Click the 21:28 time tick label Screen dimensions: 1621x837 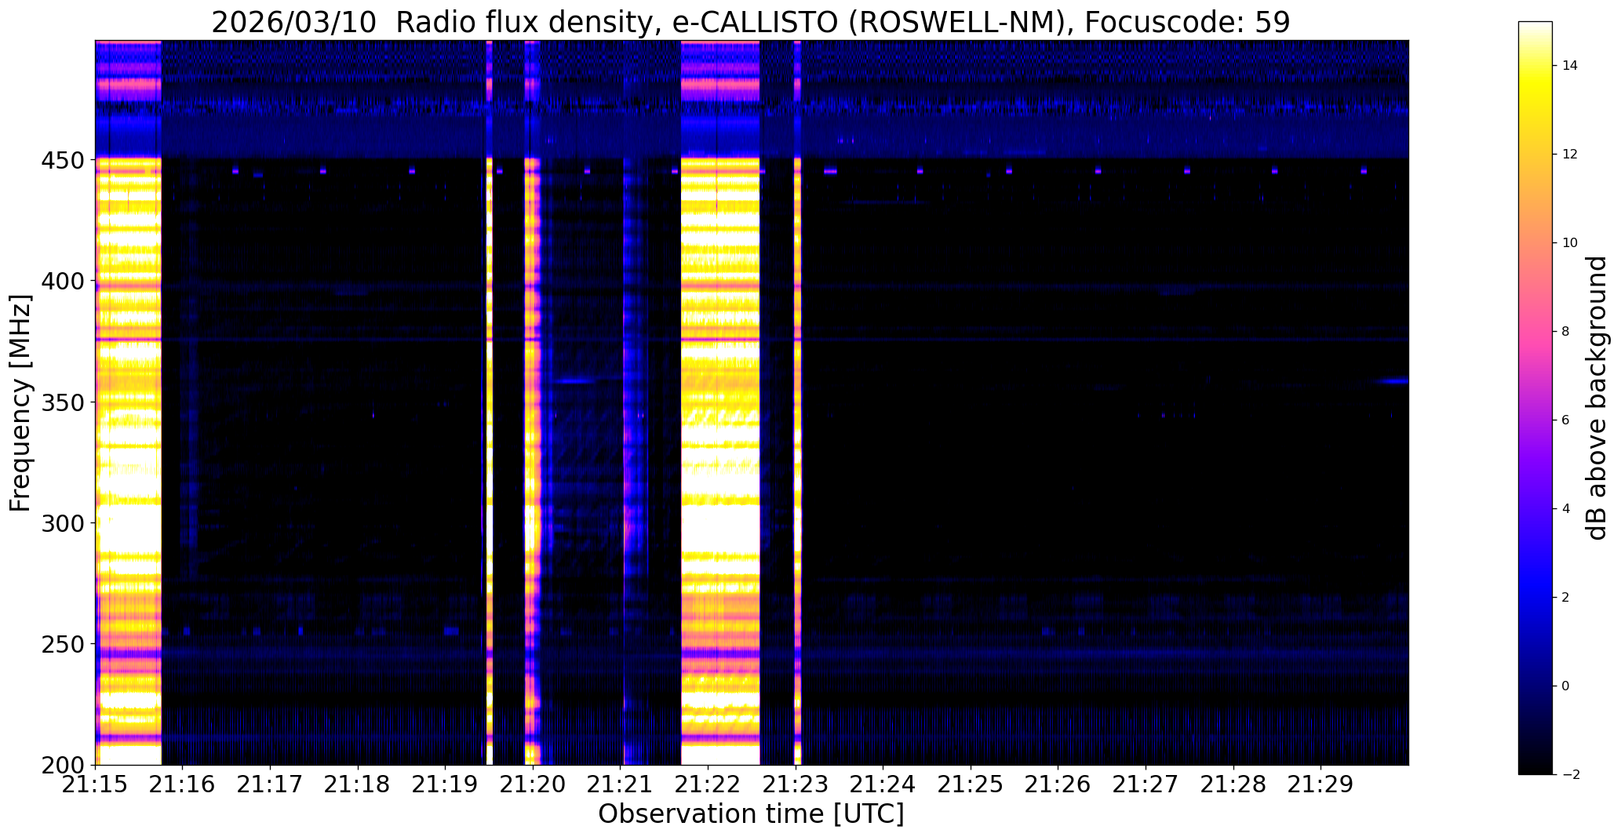[1234, 784]
